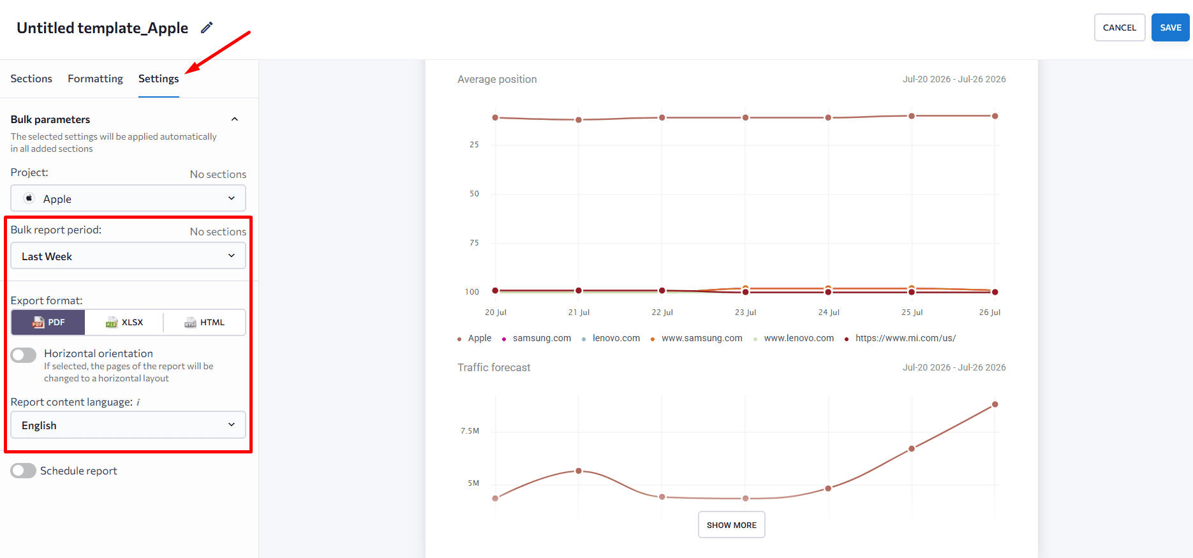Click the Average position chart title
The image size is (1193, 558).
tap(497, 79)
